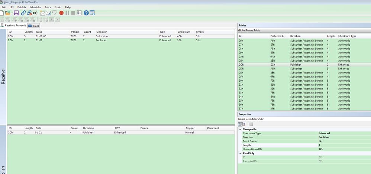The height and width of the screenshot is (174, 371).
Task: Click the Comment column header in publish list
Action: 213,128
